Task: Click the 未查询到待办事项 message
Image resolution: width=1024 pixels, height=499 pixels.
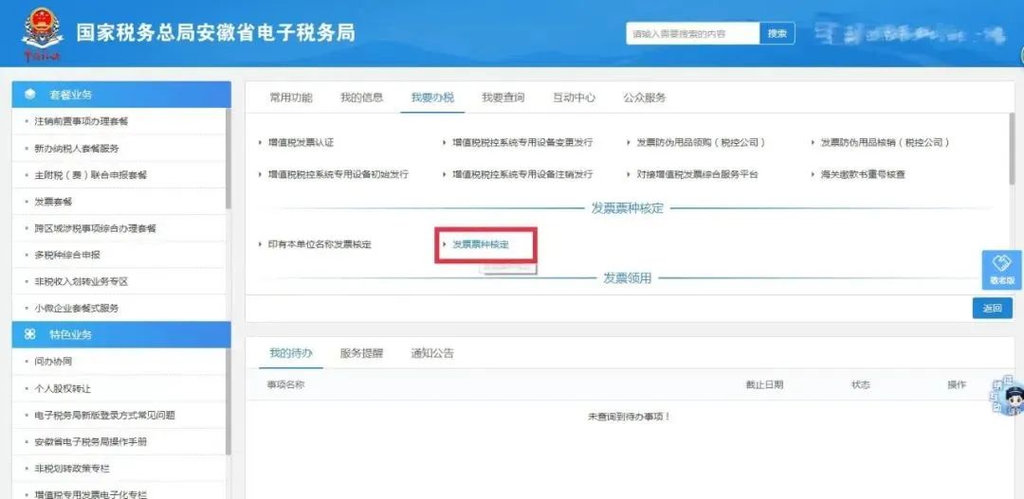Action: pyautogui.click(x=630, y=417)
